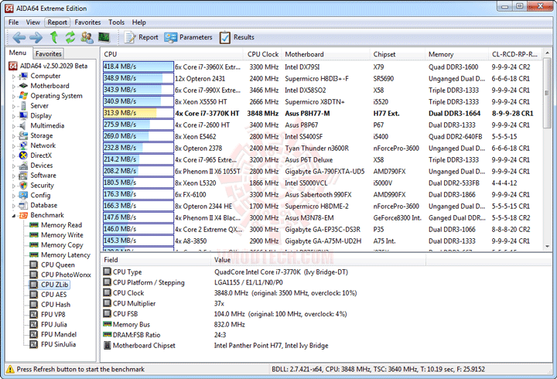This screenshot has height=379, width=557.
Task: Open the File menu
Action: pyautogui.click(x=13, y=22)
